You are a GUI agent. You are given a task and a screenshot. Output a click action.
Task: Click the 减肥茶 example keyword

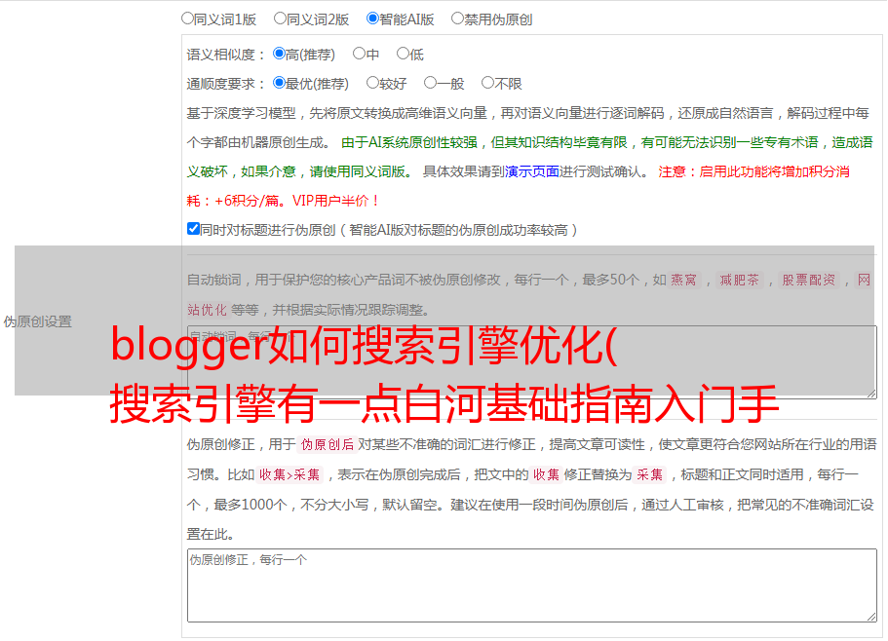click(739, 280)
